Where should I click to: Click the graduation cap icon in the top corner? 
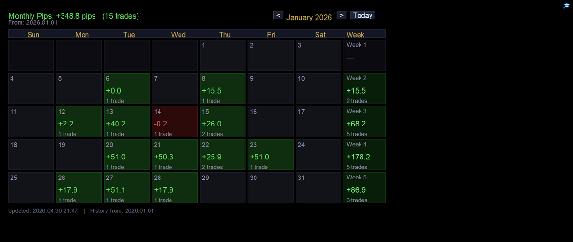(x=566, y=6)
